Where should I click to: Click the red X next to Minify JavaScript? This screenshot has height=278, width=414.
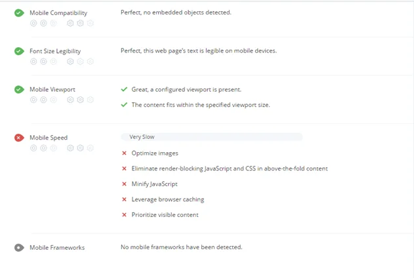pyautogui.click(x=124, y=184)
